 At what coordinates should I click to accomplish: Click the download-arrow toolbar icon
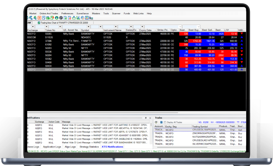pyautogui.click(x=87, y=18)
